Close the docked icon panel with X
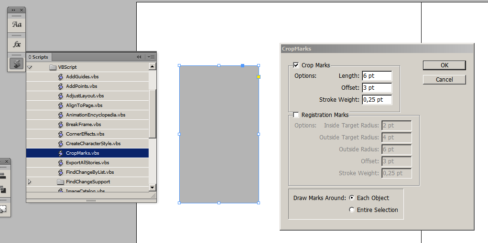Screen dimensions: 488x243 [x=21, y=10]
